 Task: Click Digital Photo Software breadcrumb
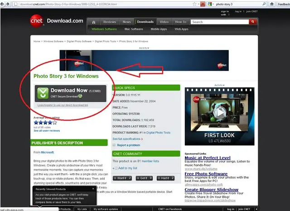79,41
